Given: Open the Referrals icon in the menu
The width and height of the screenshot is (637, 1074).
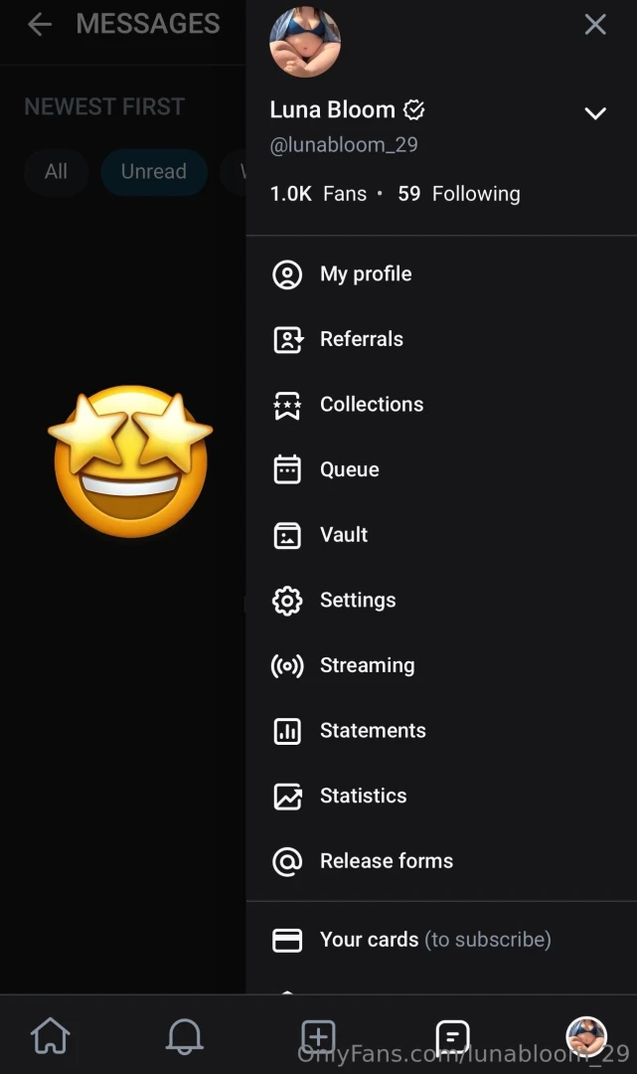Looking at the screenshot, I should (x=287, y=339).
